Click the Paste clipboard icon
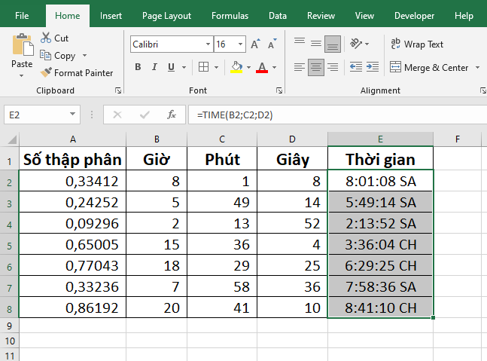The image size is (487, 361). [x=22, y=47]
